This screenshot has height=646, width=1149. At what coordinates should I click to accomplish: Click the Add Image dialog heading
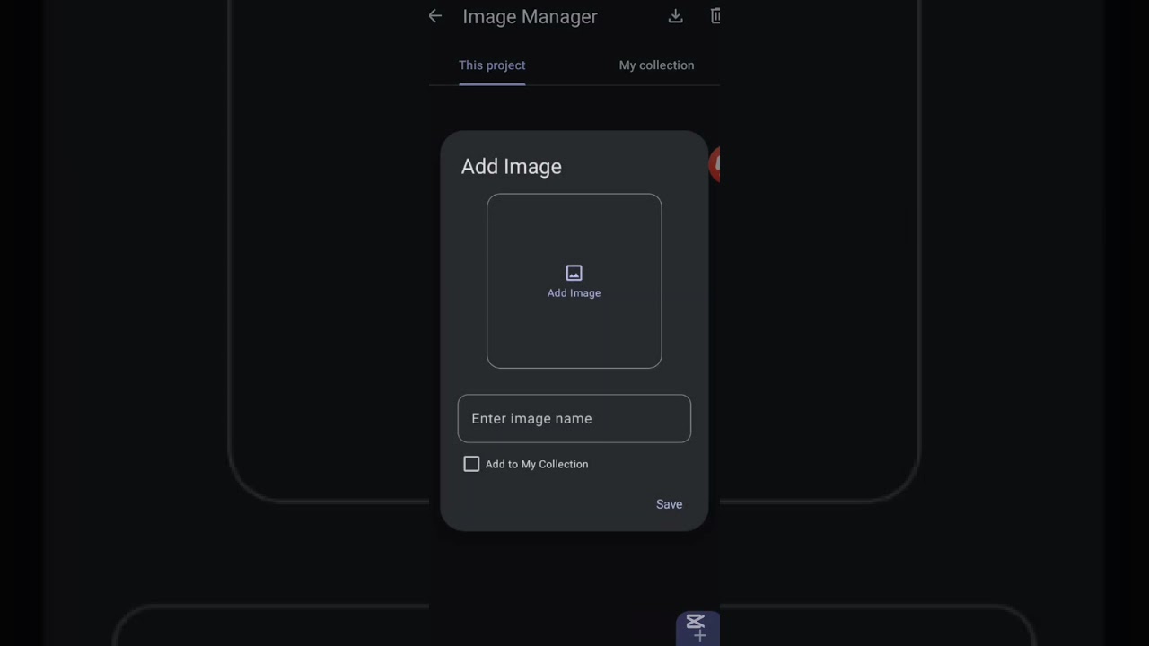[512, 167]
